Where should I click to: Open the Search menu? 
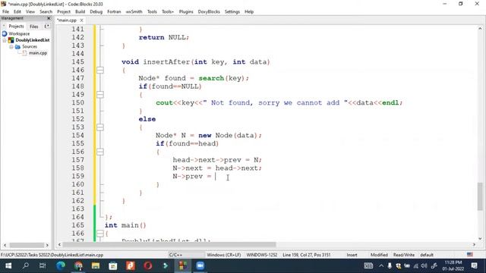pyautogui.click(x=46, y=11)
